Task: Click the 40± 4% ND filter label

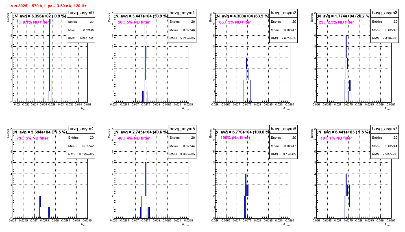Action: click(x=134, y=138)
